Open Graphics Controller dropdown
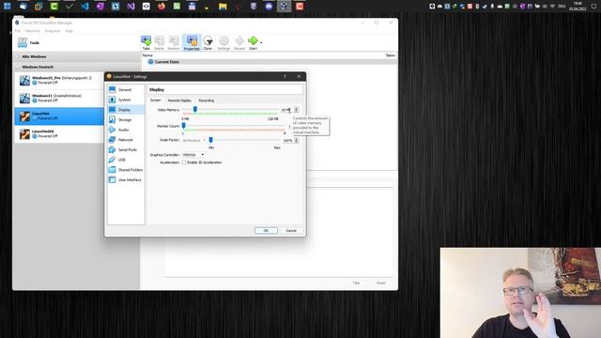The width and height of the screenshot is (601, 338). pos(193,155)
